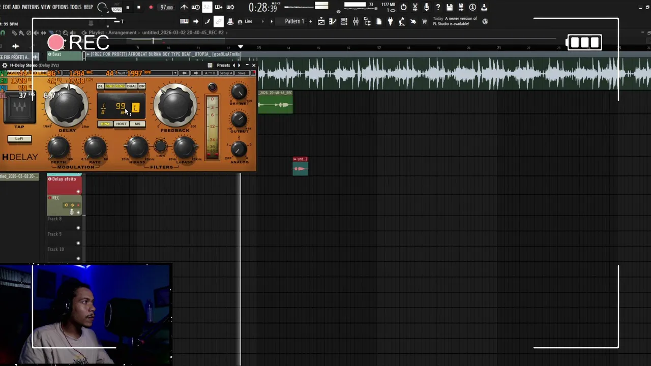Add a new pattern with plus button
The image size is (651, 366).
(311, 21)
